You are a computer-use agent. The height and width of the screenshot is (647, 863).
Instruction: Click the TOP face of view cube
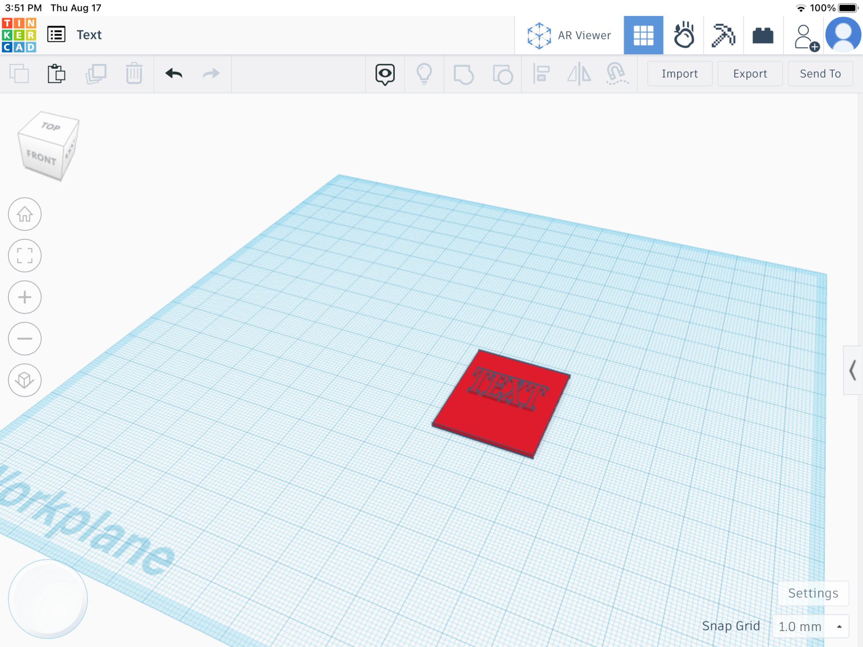tap(50, 126)
